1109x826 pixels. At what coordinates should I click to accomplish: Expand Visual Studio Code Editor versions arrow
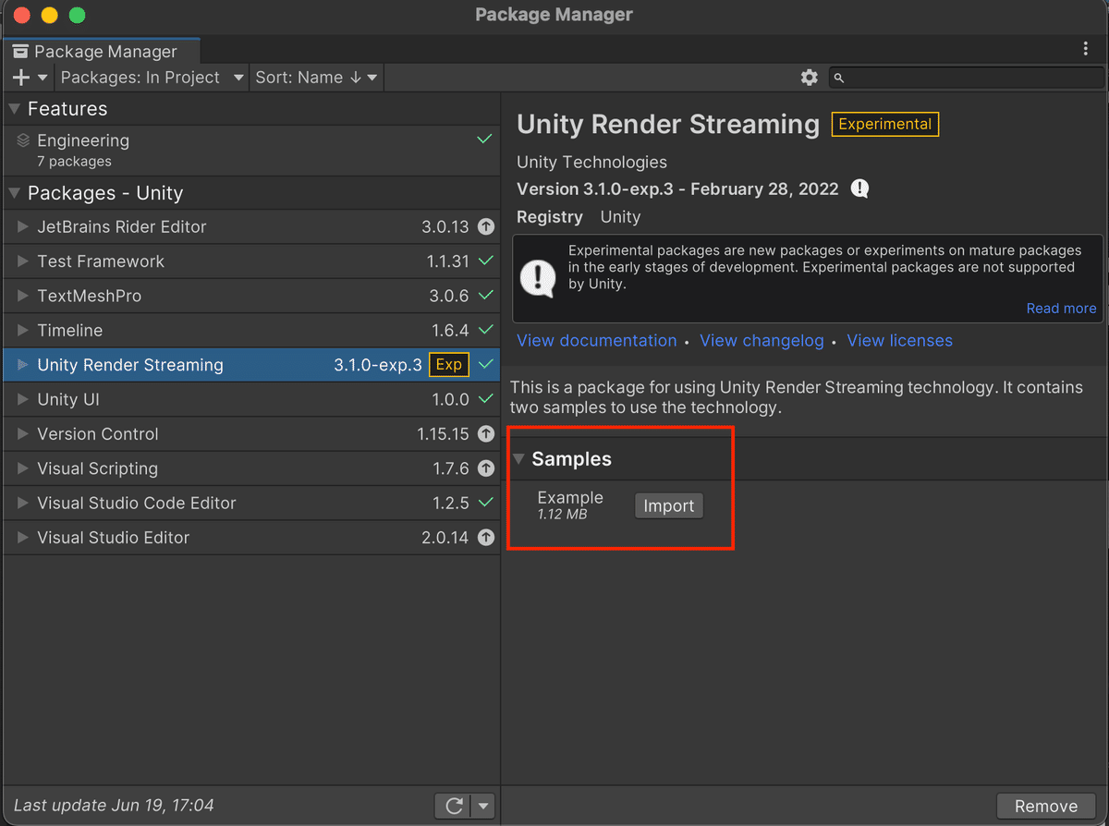pos(23,503)
